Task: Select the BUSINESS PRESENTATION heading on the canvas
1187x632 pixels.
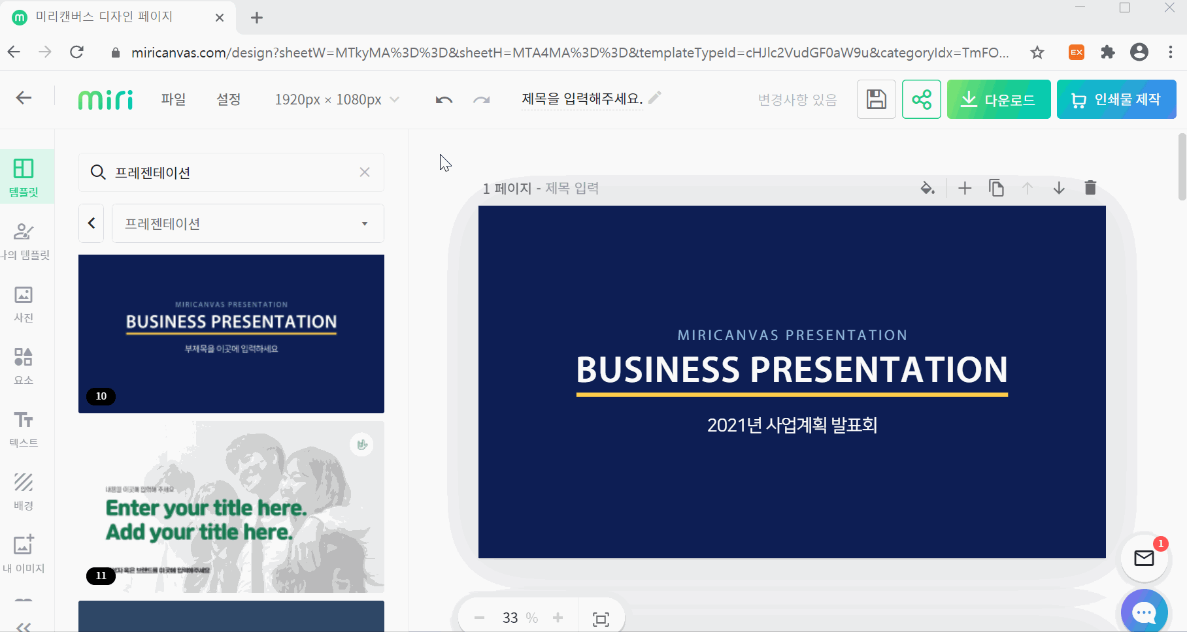Action: [x=792, y=370]
